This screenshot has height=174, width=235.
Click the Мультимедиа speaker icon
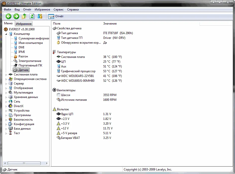coord(11,93)
